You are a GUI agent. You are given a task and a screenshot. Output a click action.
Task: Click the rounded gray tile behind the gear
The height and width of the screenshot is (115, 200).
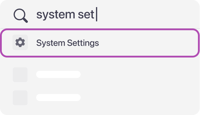tap(20, 42)
